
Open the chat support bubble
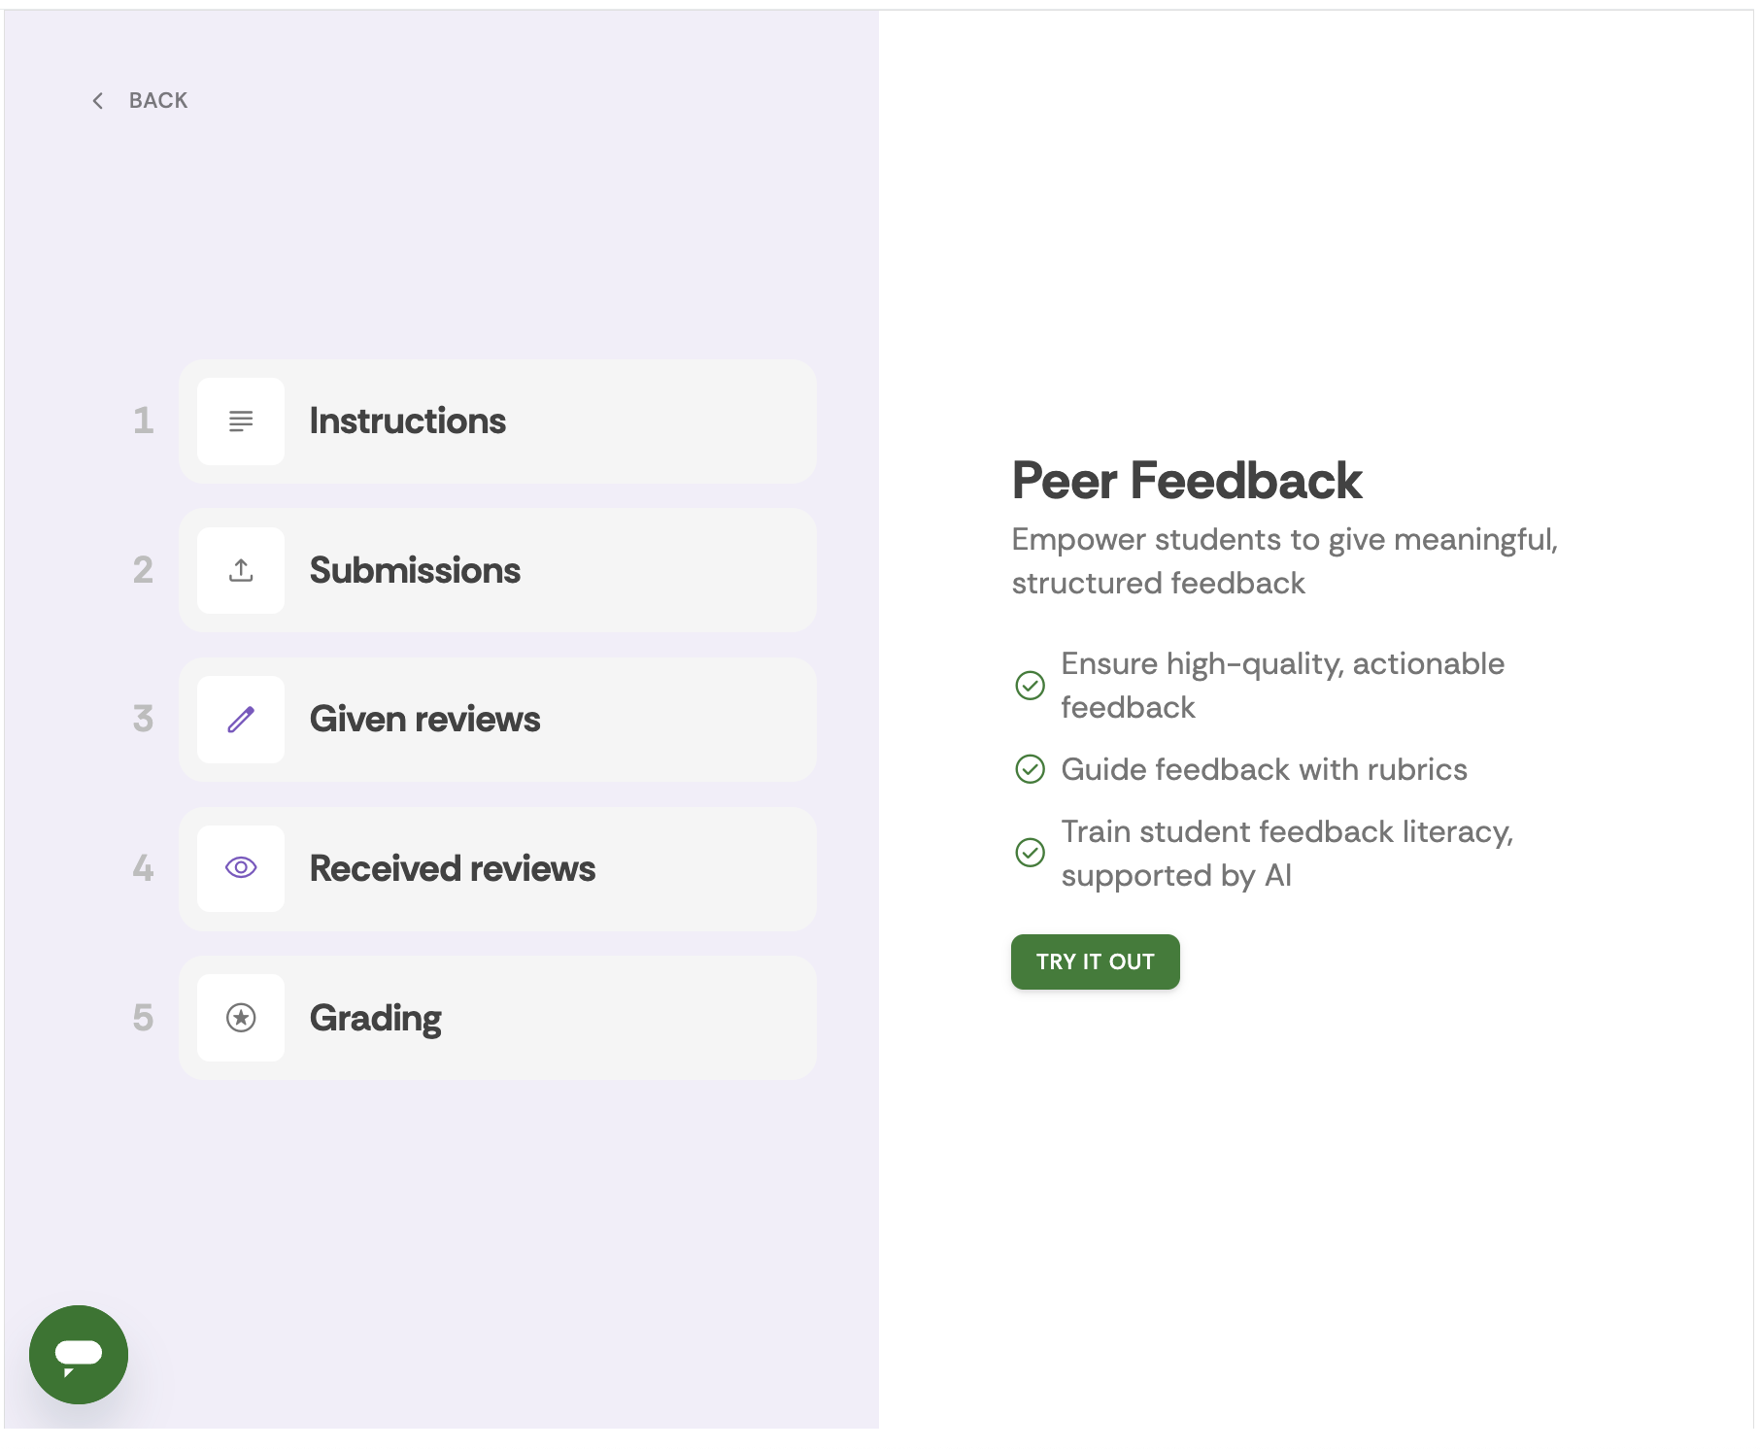point(78,1356)
